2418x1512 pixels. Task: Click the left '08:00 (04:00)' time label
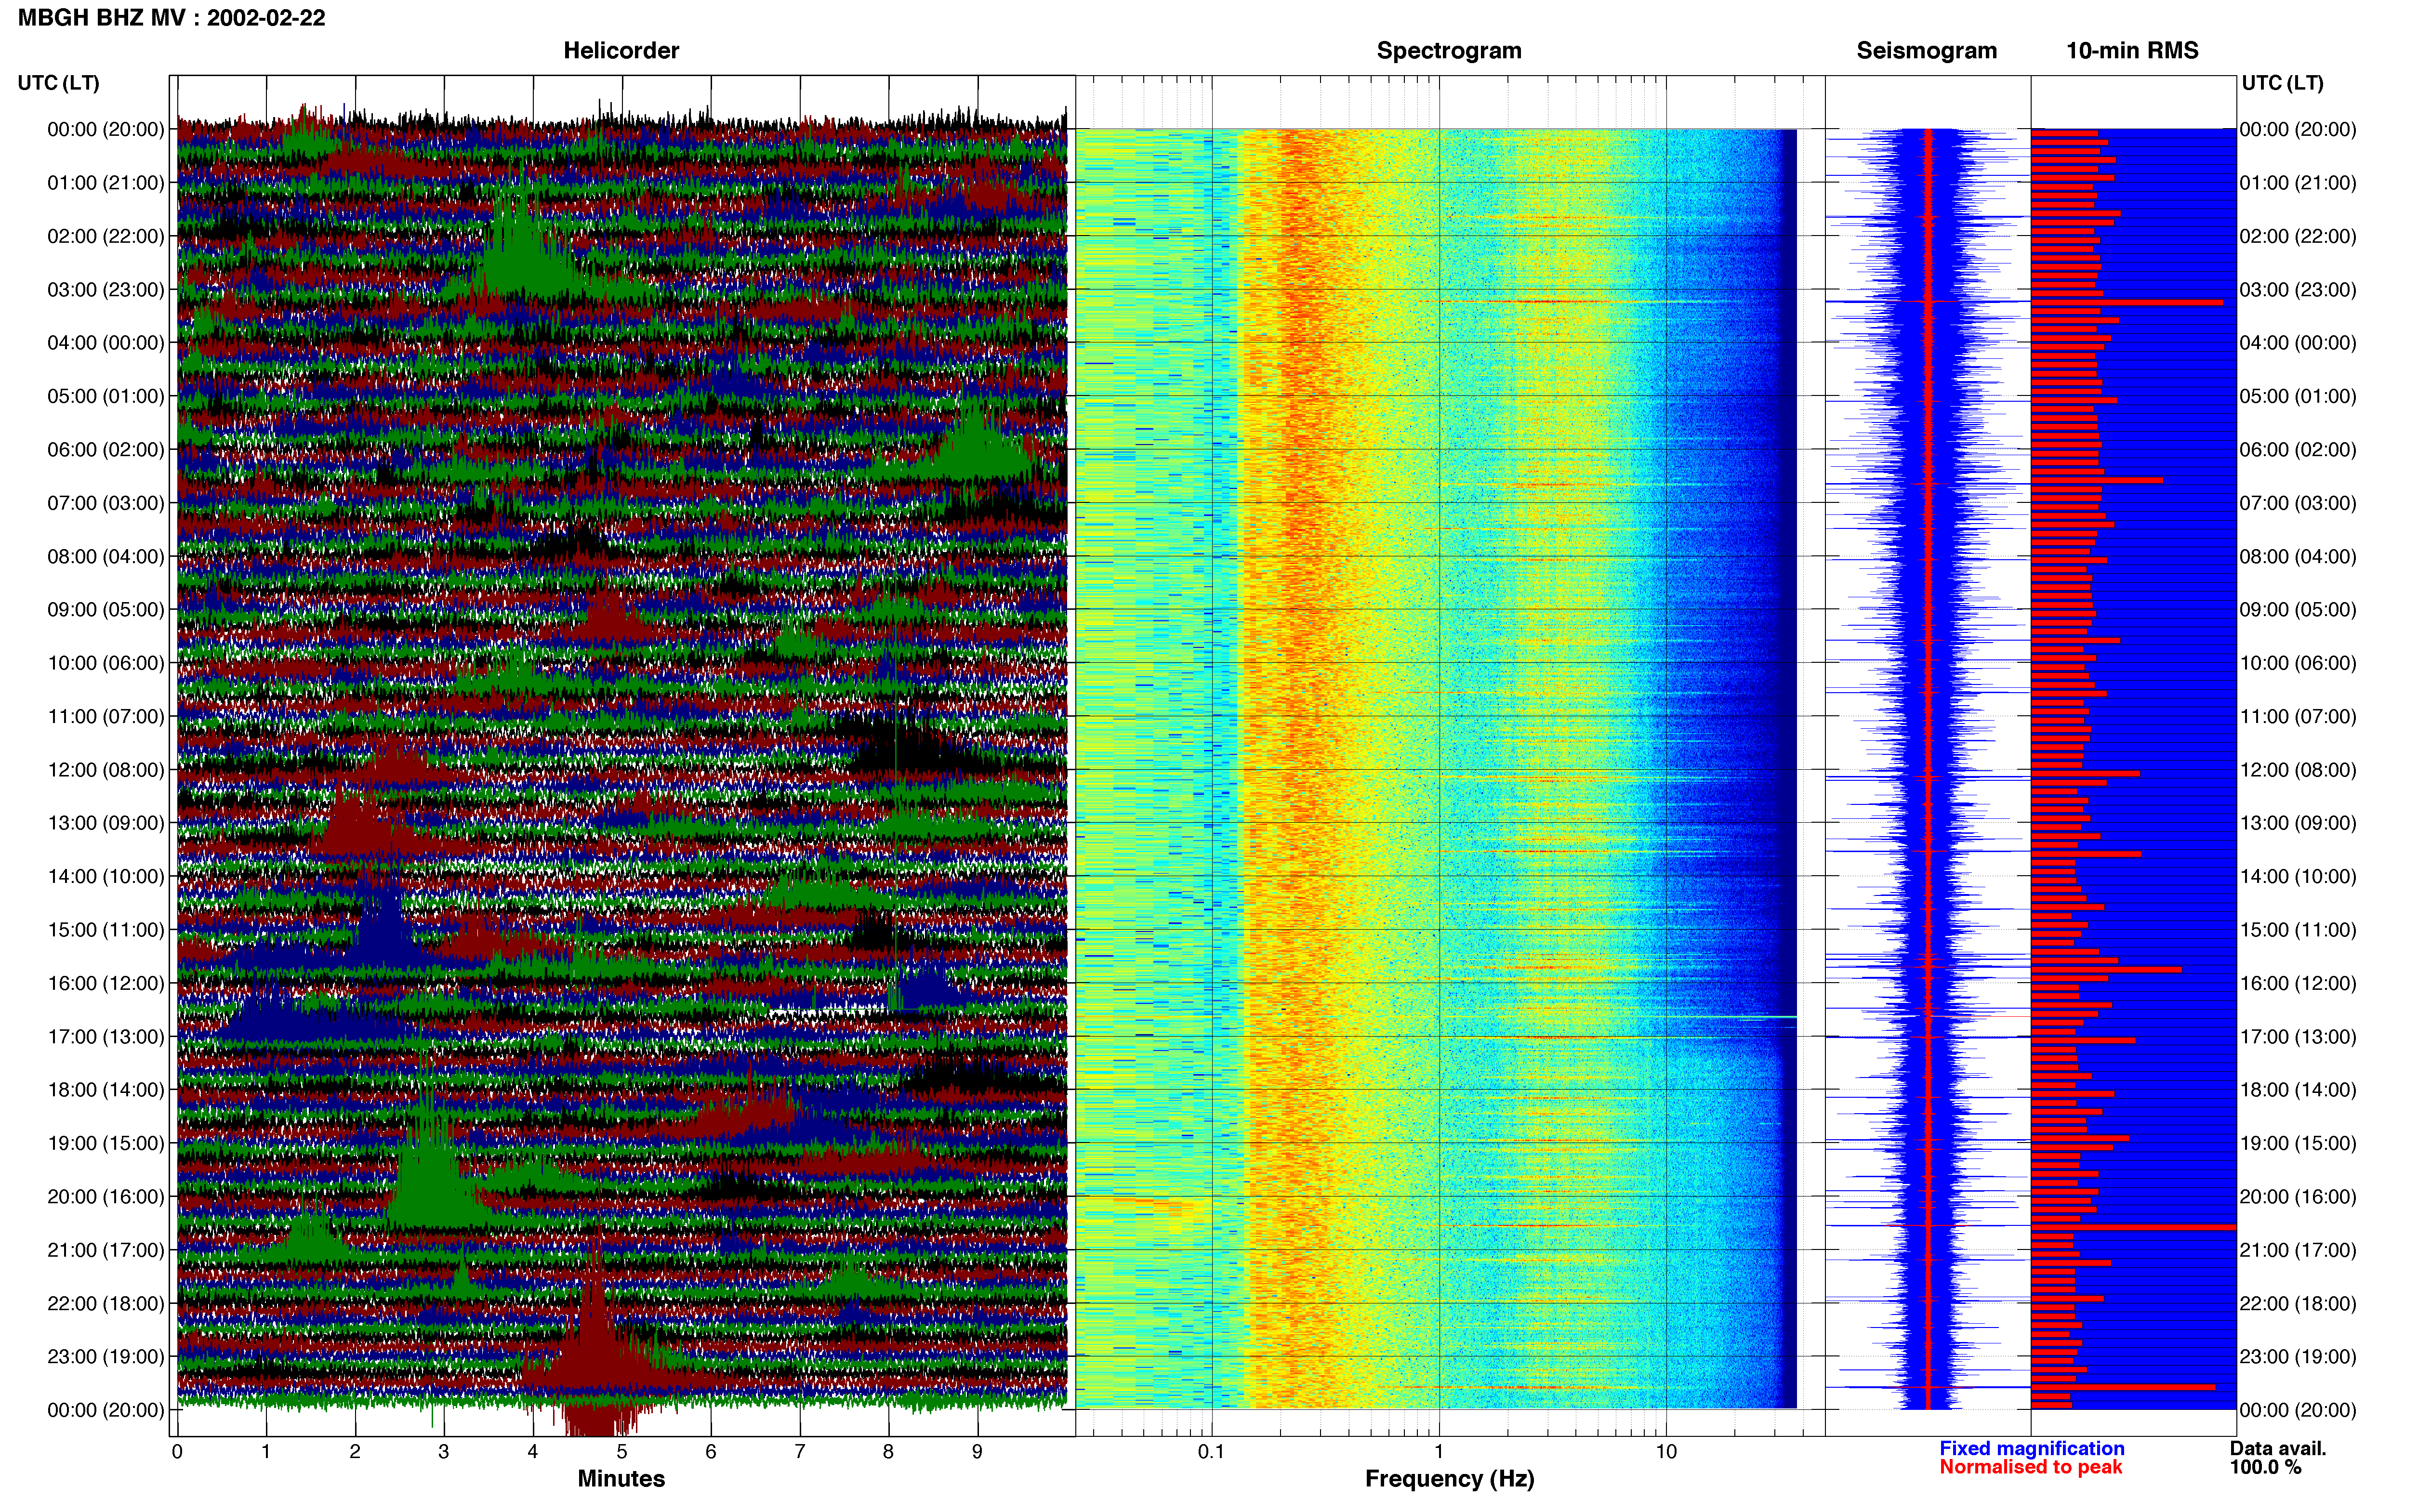click(106, 556)
